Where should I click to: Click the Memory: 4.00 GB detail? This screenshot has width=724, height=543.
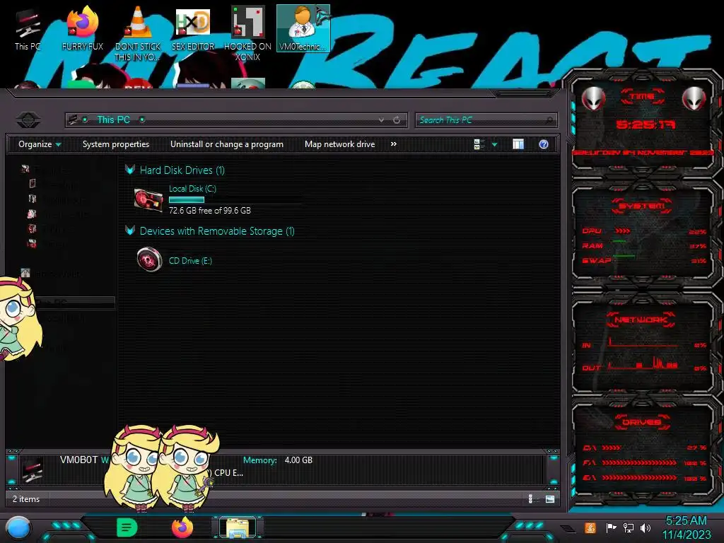click(277, 460)
